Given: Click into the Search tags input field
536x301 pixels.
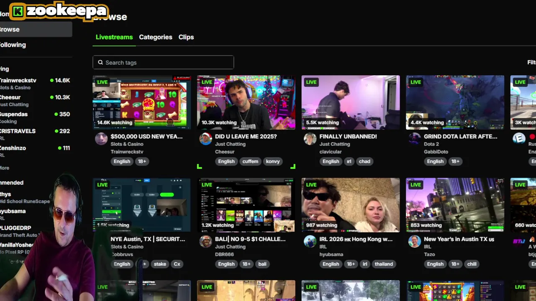Looking at the screenshot, I should 163,62.
